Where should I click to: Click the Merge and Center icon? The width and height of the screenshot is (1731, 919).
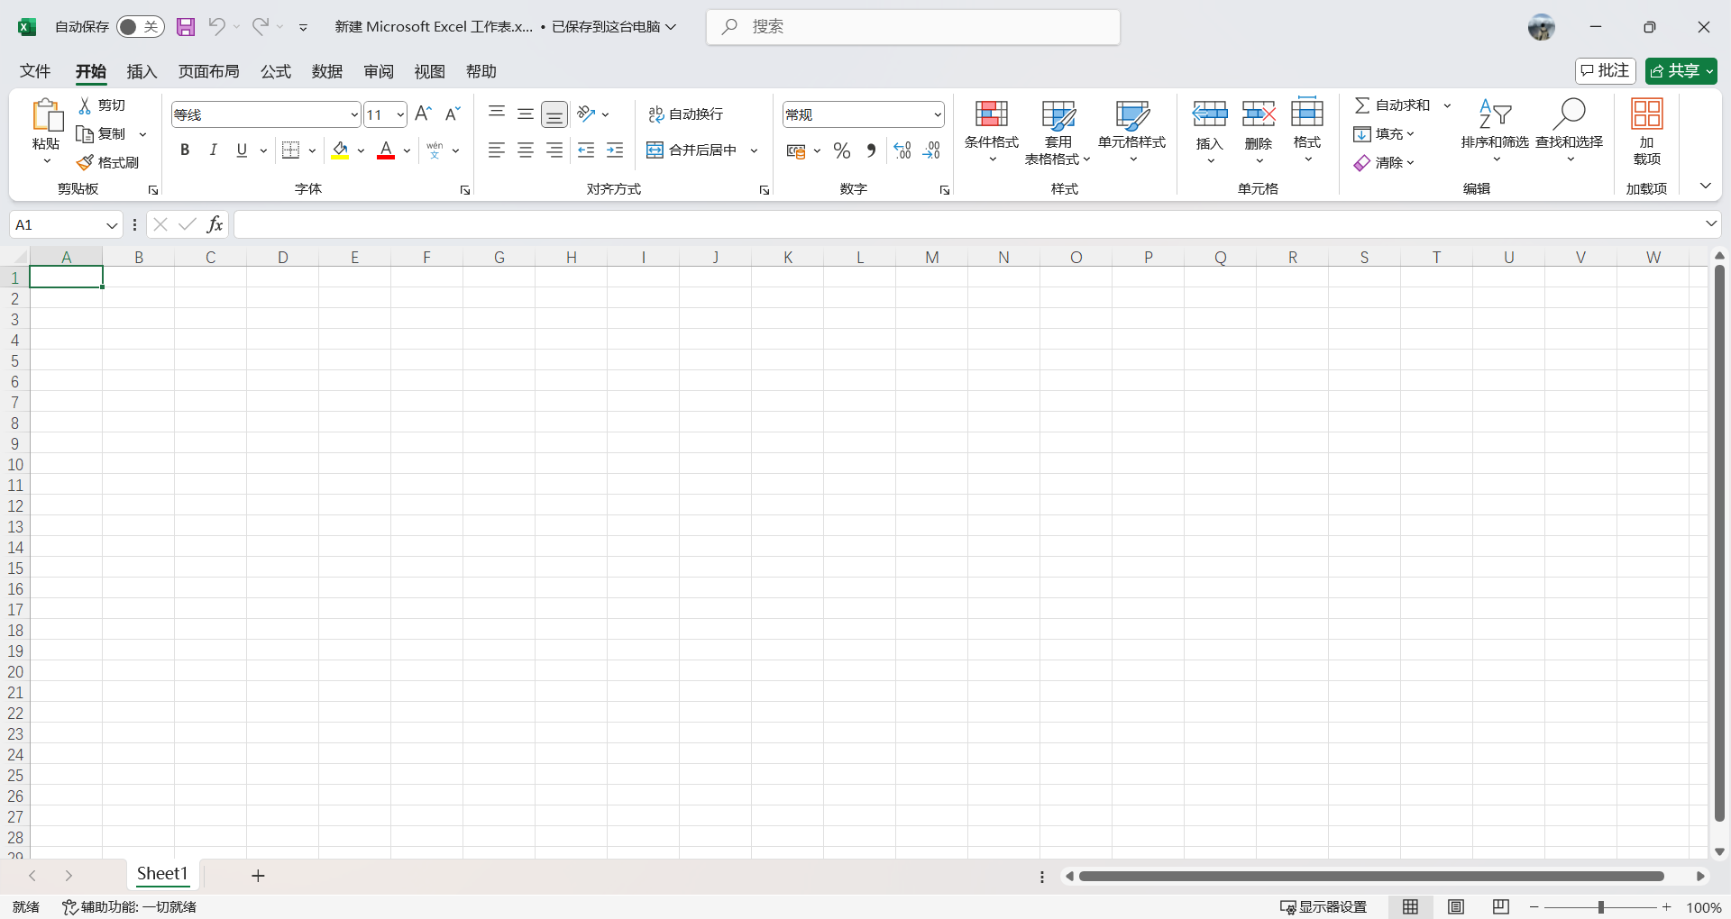(x=655, y=150)
